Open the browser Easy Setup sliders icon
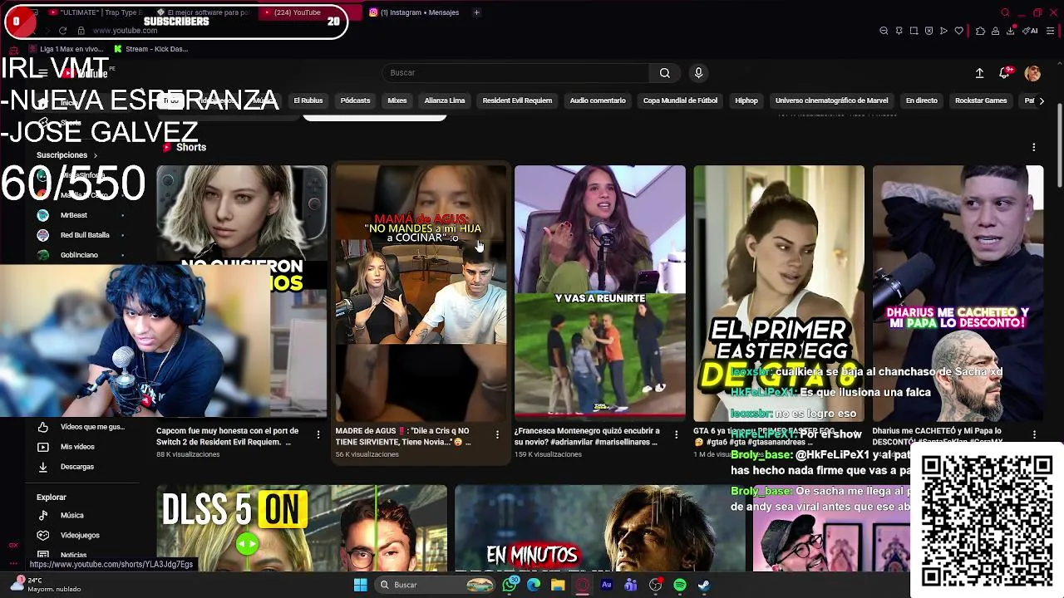Image resolution: width=1064 pixels, height=598 pixels. [1051, 31]
